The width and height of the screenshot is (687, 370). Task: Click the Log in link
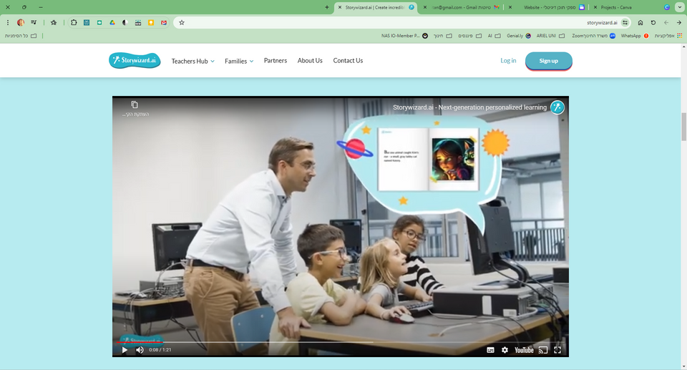pyautogui.click(x=508, y=61)
